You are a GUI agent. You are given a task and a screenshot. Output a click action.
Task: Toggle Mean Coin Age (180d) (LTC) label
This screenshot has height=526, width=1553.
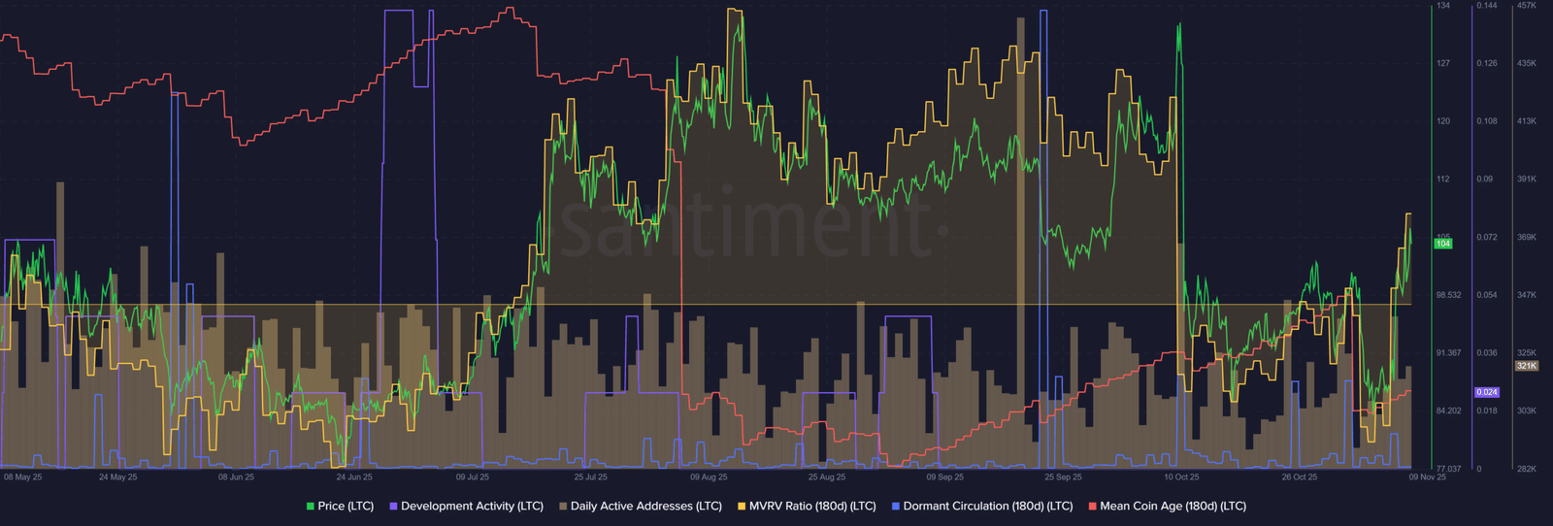[x=1173, y=507]
